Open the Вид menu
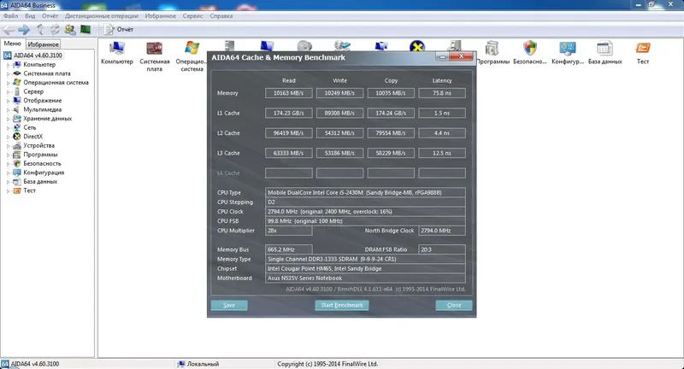 click(30, 16)
